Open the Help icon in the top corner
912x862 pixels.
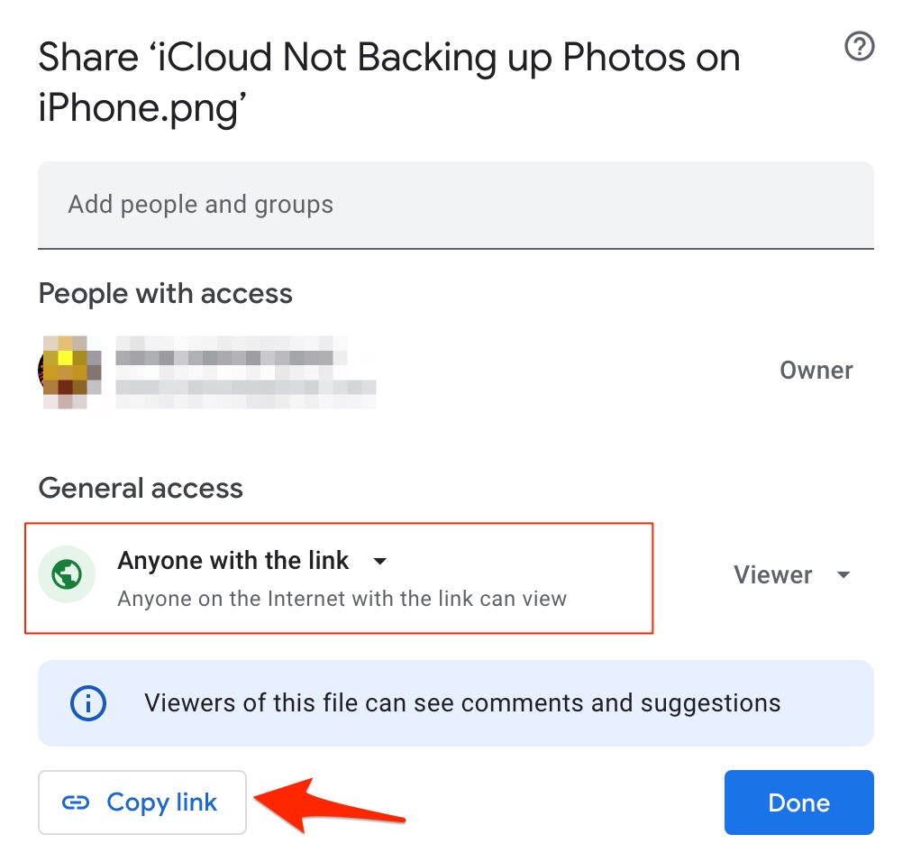click(x=859, y=46)
